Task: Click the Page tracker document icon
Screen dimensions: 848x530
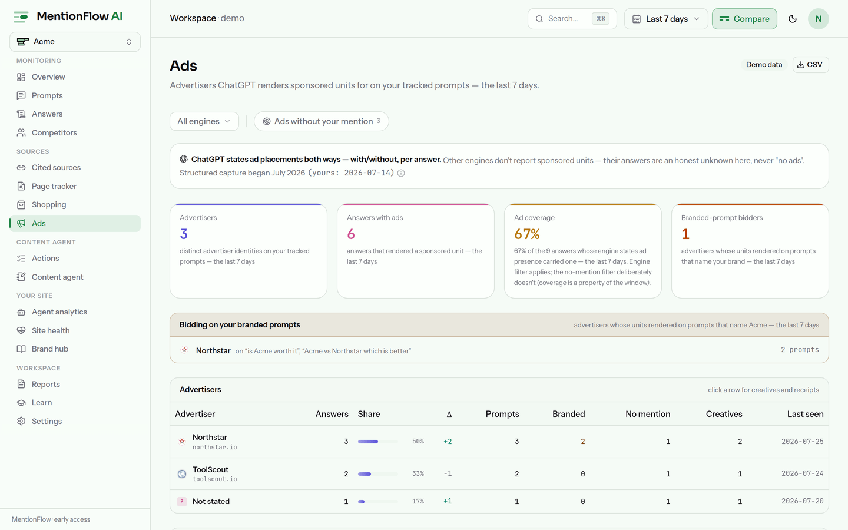Action: pos(21,186)
